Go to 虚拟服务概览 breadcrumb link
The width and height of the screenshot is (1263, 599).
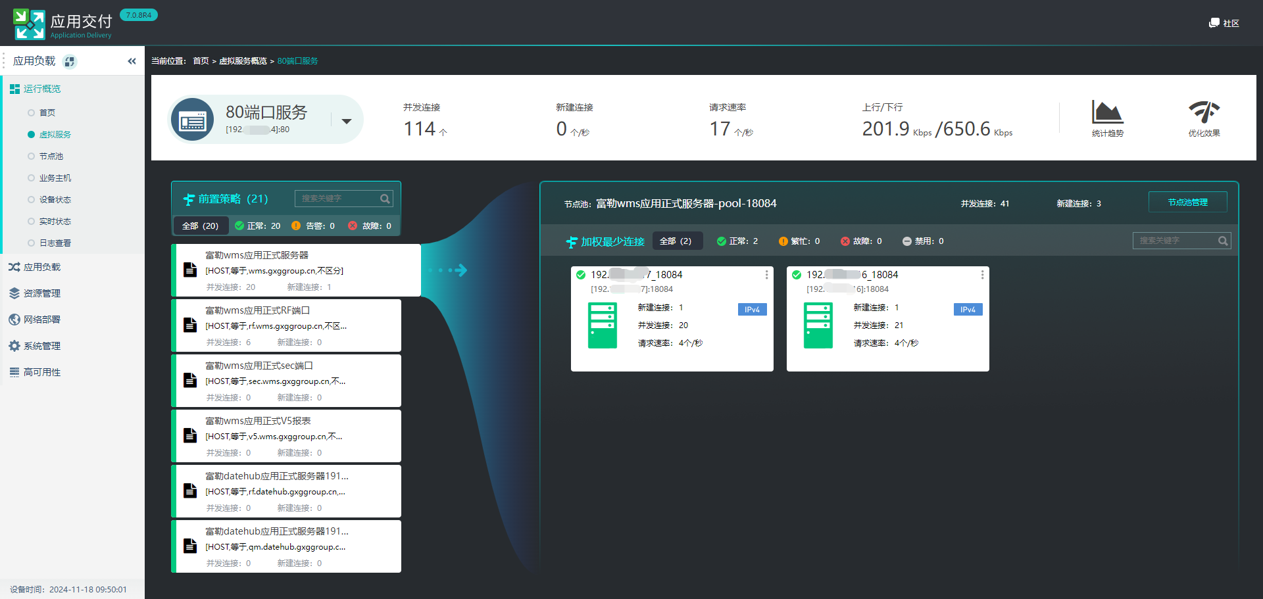[x=243, y=61]
